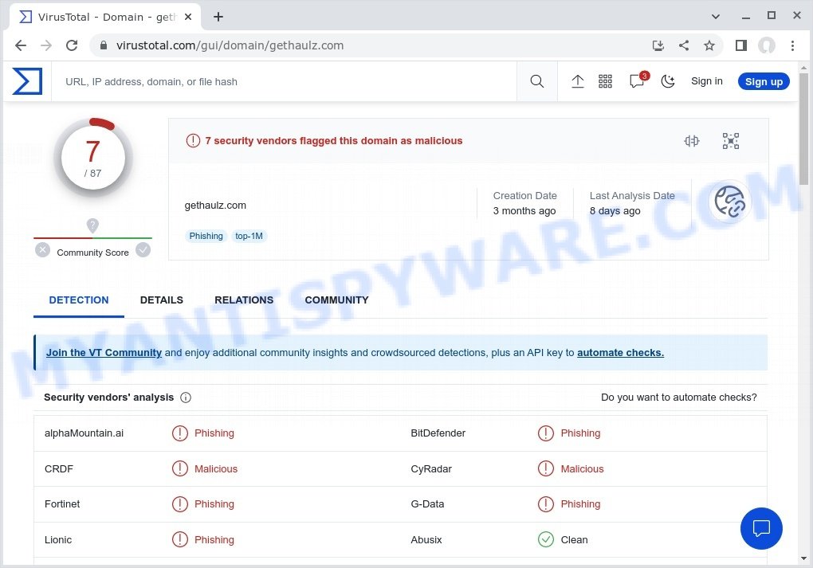Click Do you want to automate checks text

[679, 398]
